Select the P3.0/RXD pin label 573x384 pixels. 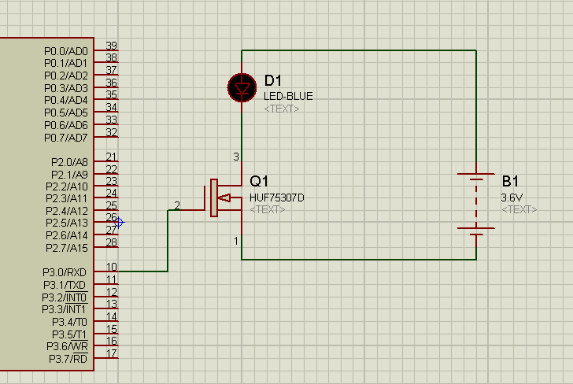coord(65,272)
